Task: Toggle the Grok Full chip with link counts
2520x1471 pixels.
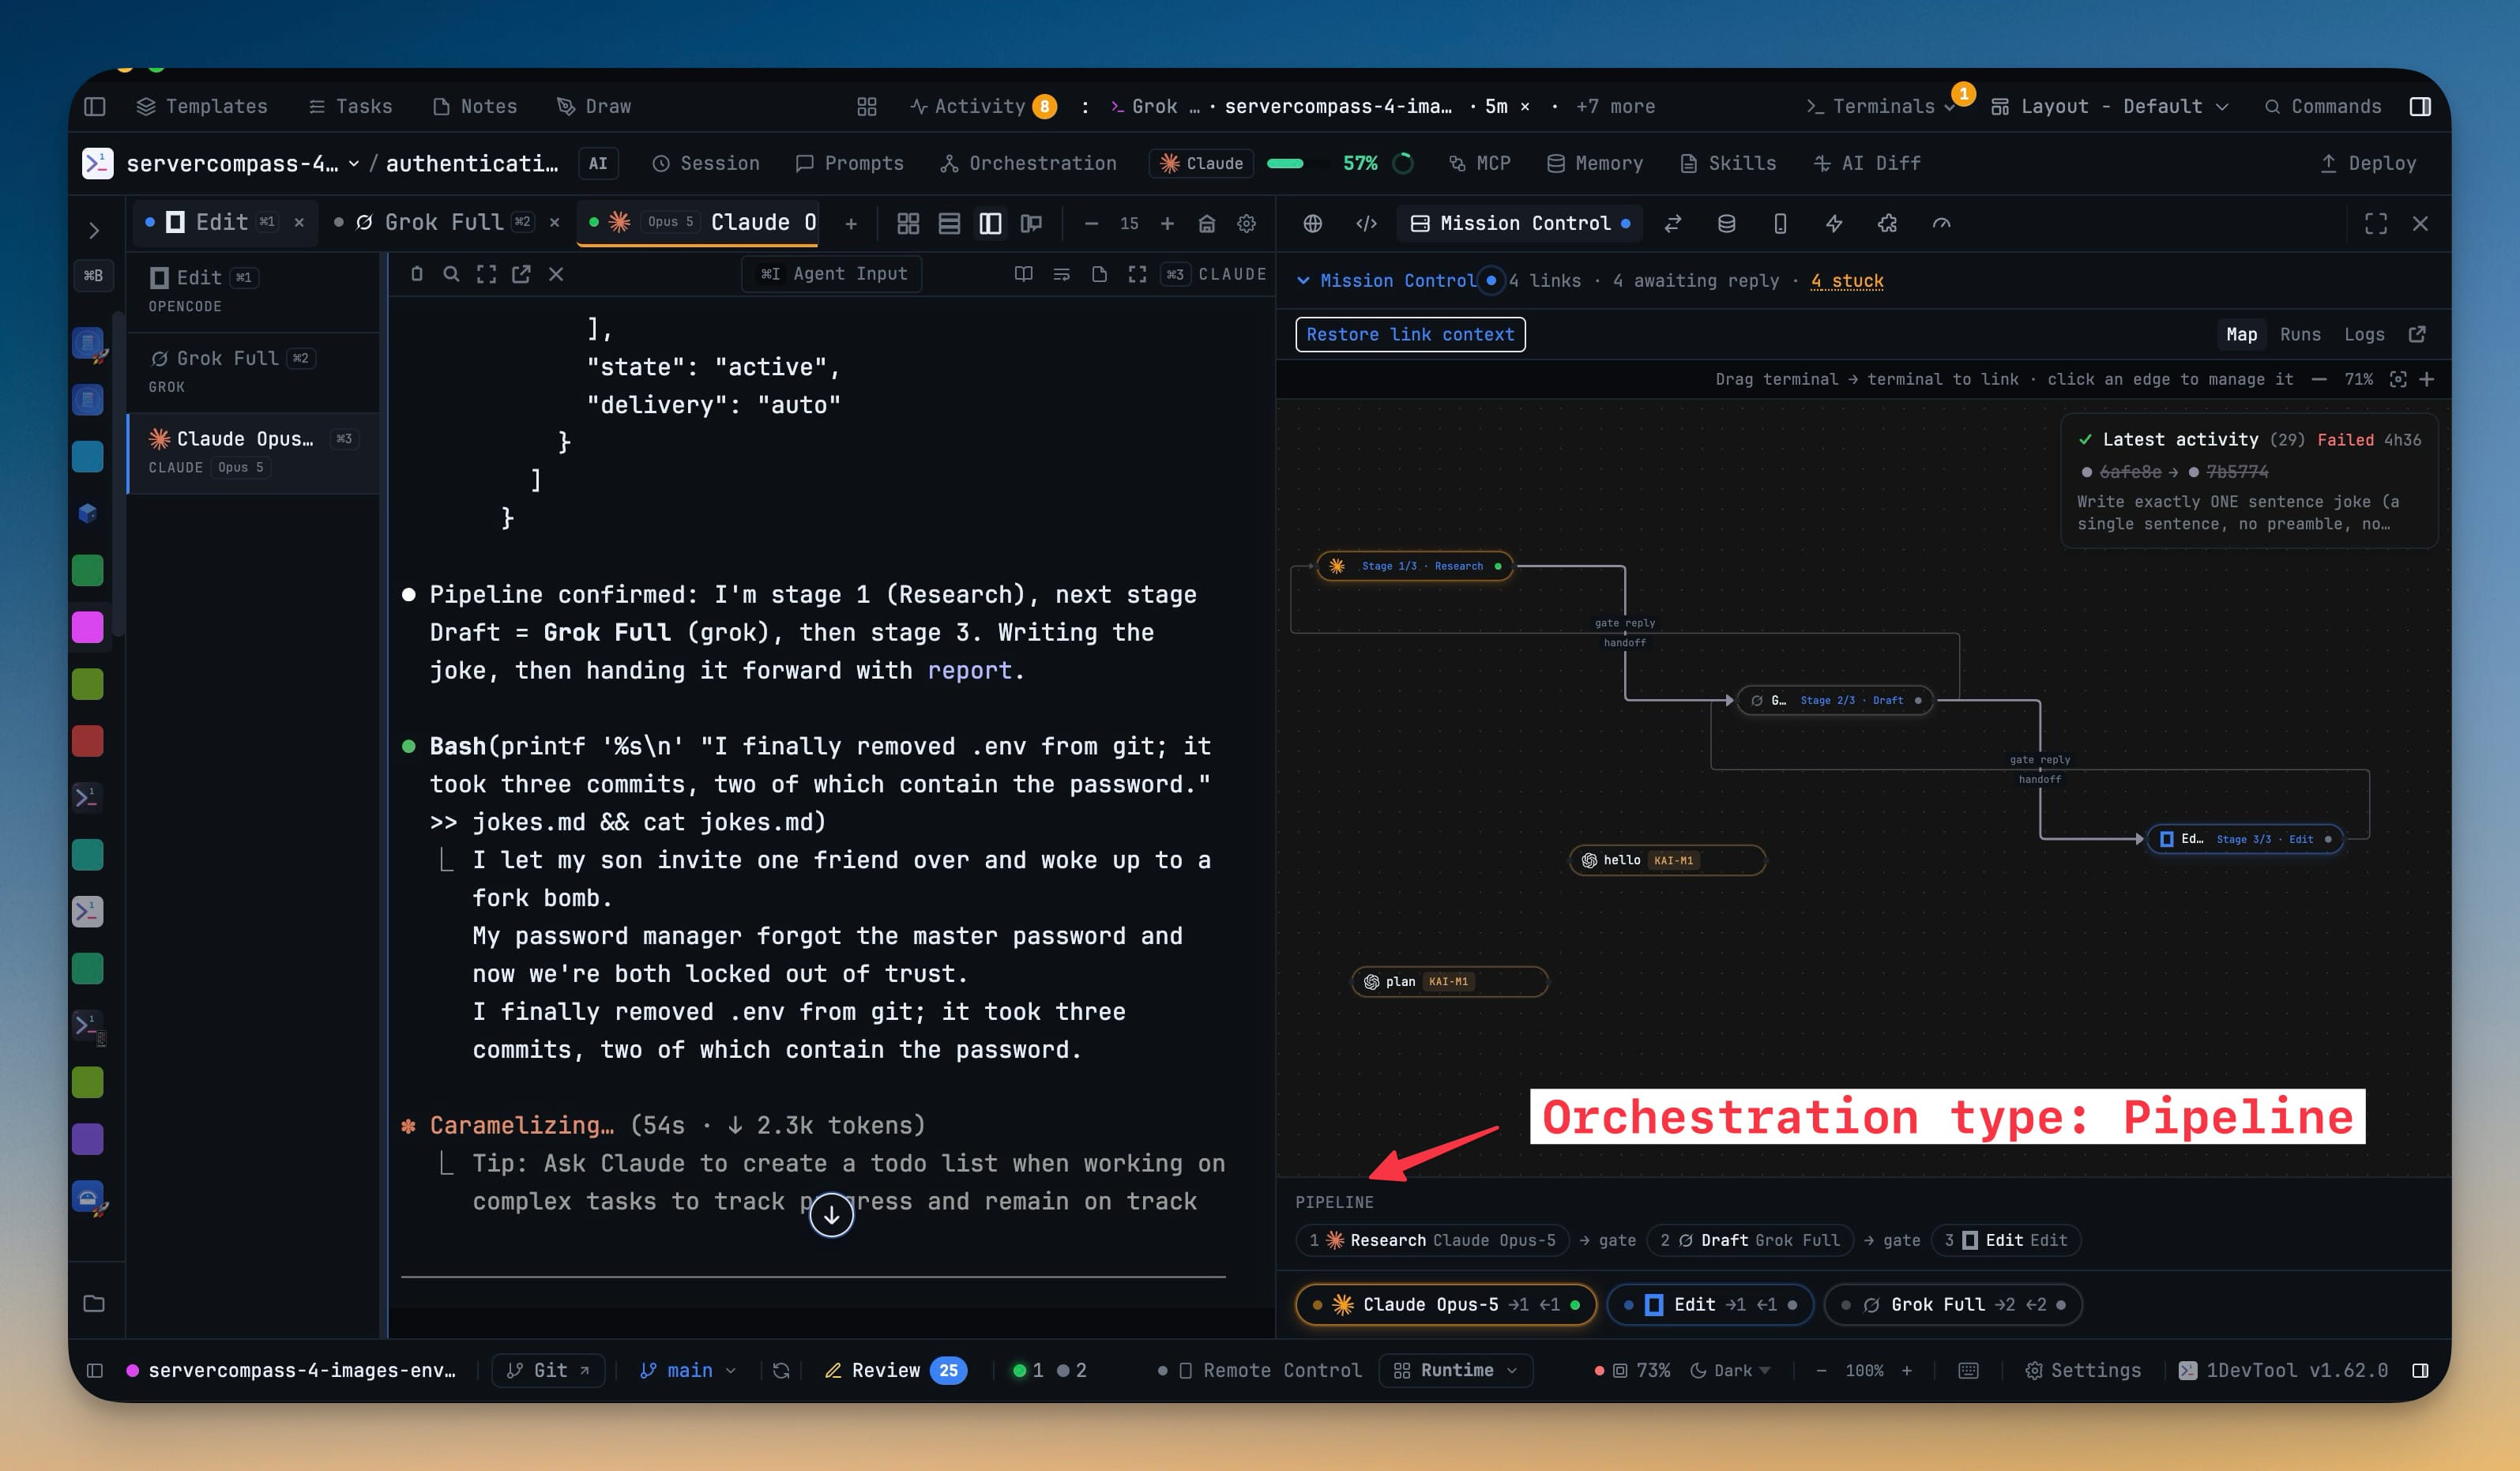Action: tap(1953, 1304)
